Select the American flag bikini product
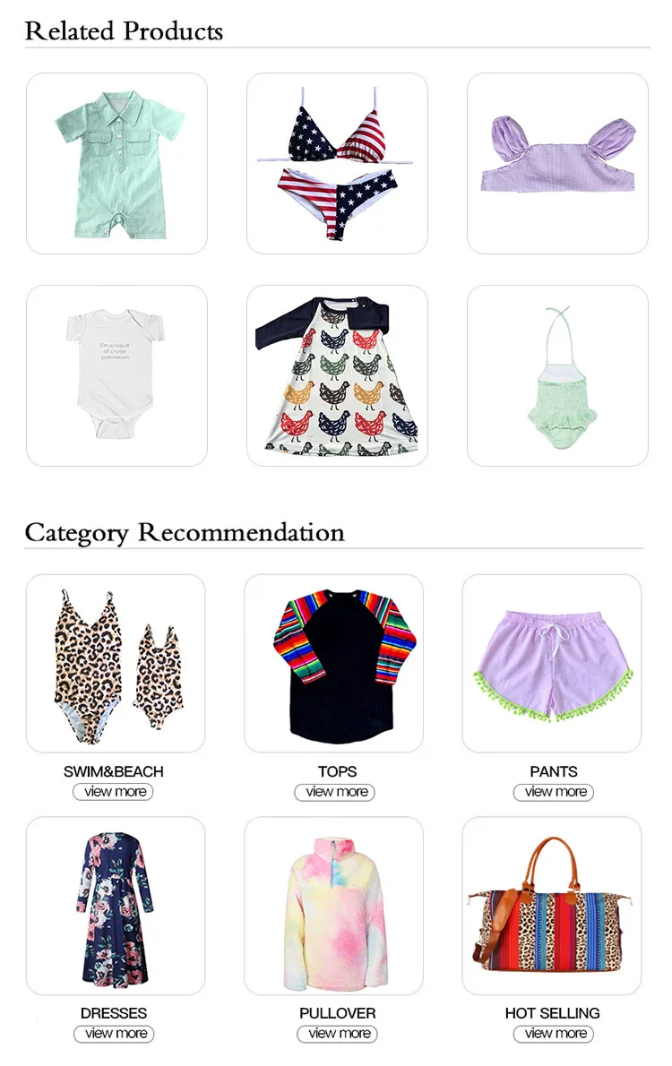The width and height of the screenshot is (672, 1066). (x=338, y=163)
